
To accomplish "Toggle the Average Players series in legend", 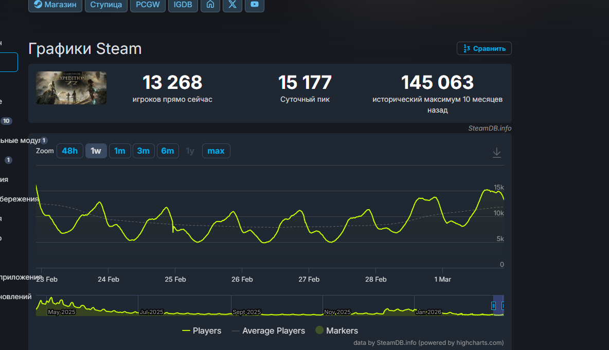I will [x=268, y=330].
